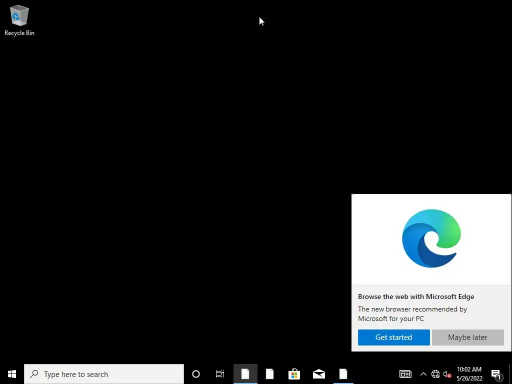Click 'The new browser recommended by Microsoft' text

412,313
